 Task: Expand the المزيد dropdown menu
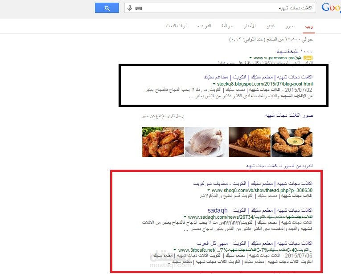pos(204,26)
